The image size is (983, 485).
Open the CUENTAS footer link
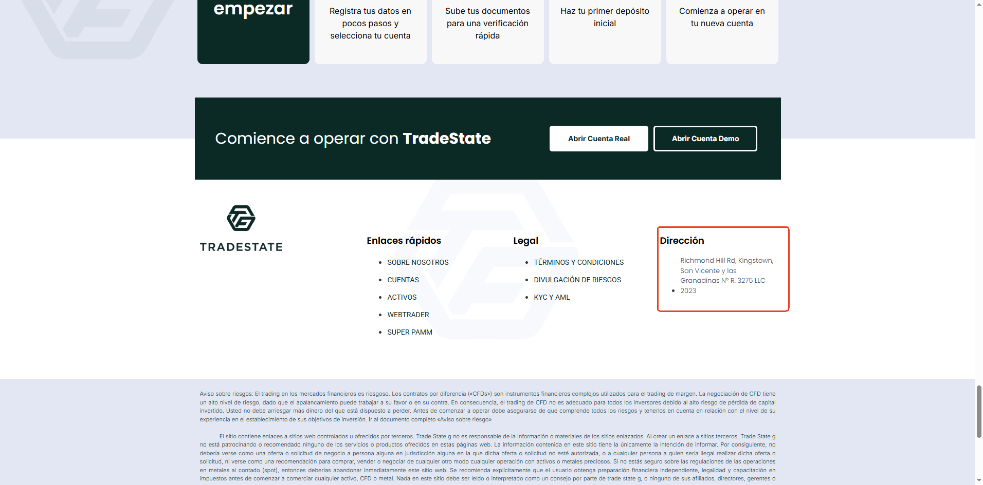[x=403, y=280]
